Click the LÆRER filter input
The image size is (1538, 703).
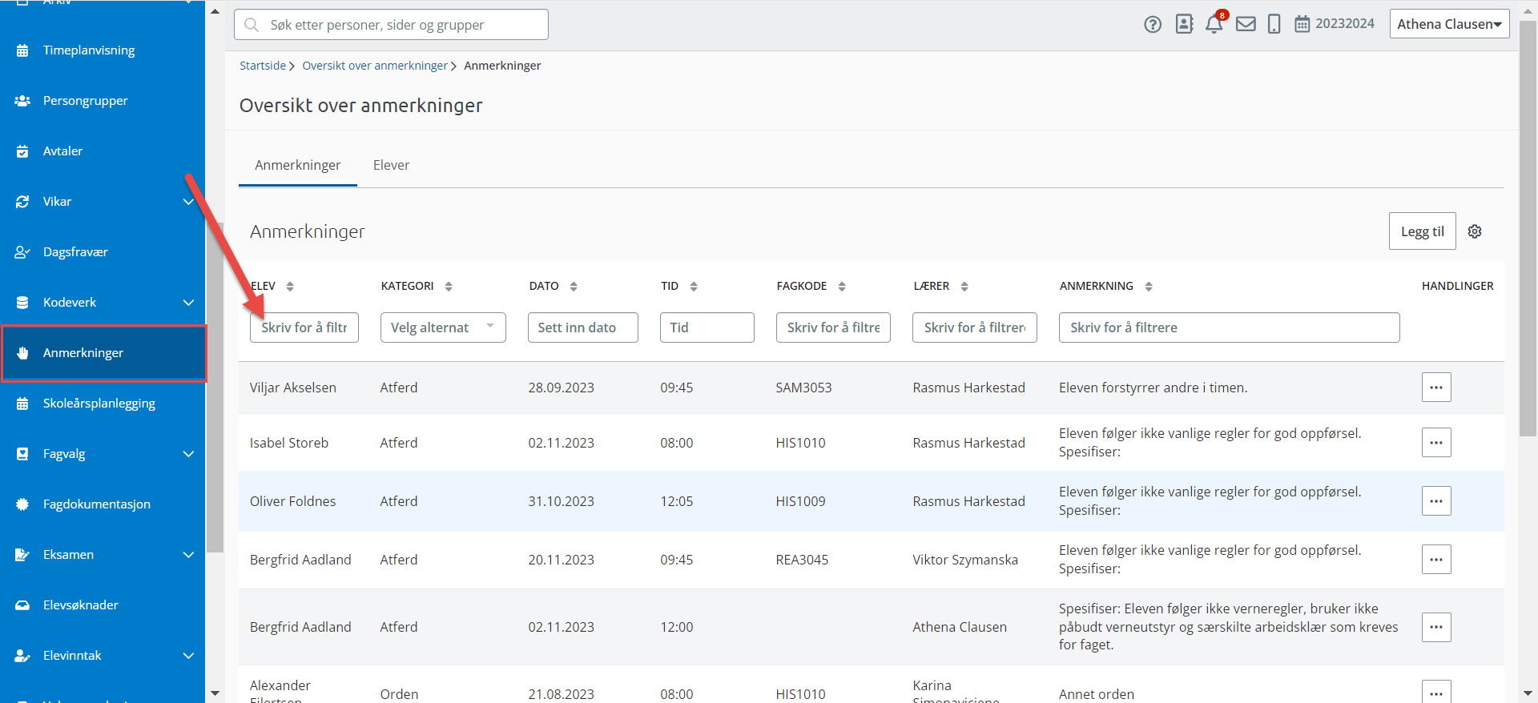(975, 327)
